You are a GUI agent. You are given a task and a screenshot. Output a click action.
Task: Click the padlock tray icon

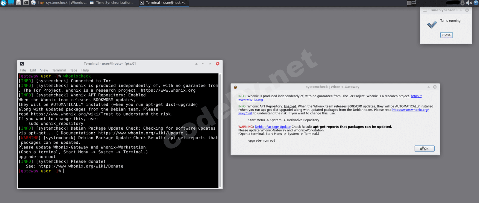click(463, 3)
